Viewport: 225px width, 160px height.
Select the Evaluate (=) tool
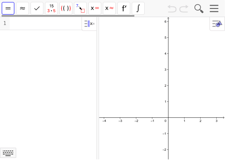tap(8, 8)
